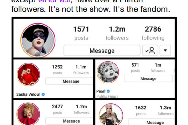This screenshot has width=188, height=125.
Task: Open the masked queen's profile picture
Action: coord(38,40)
